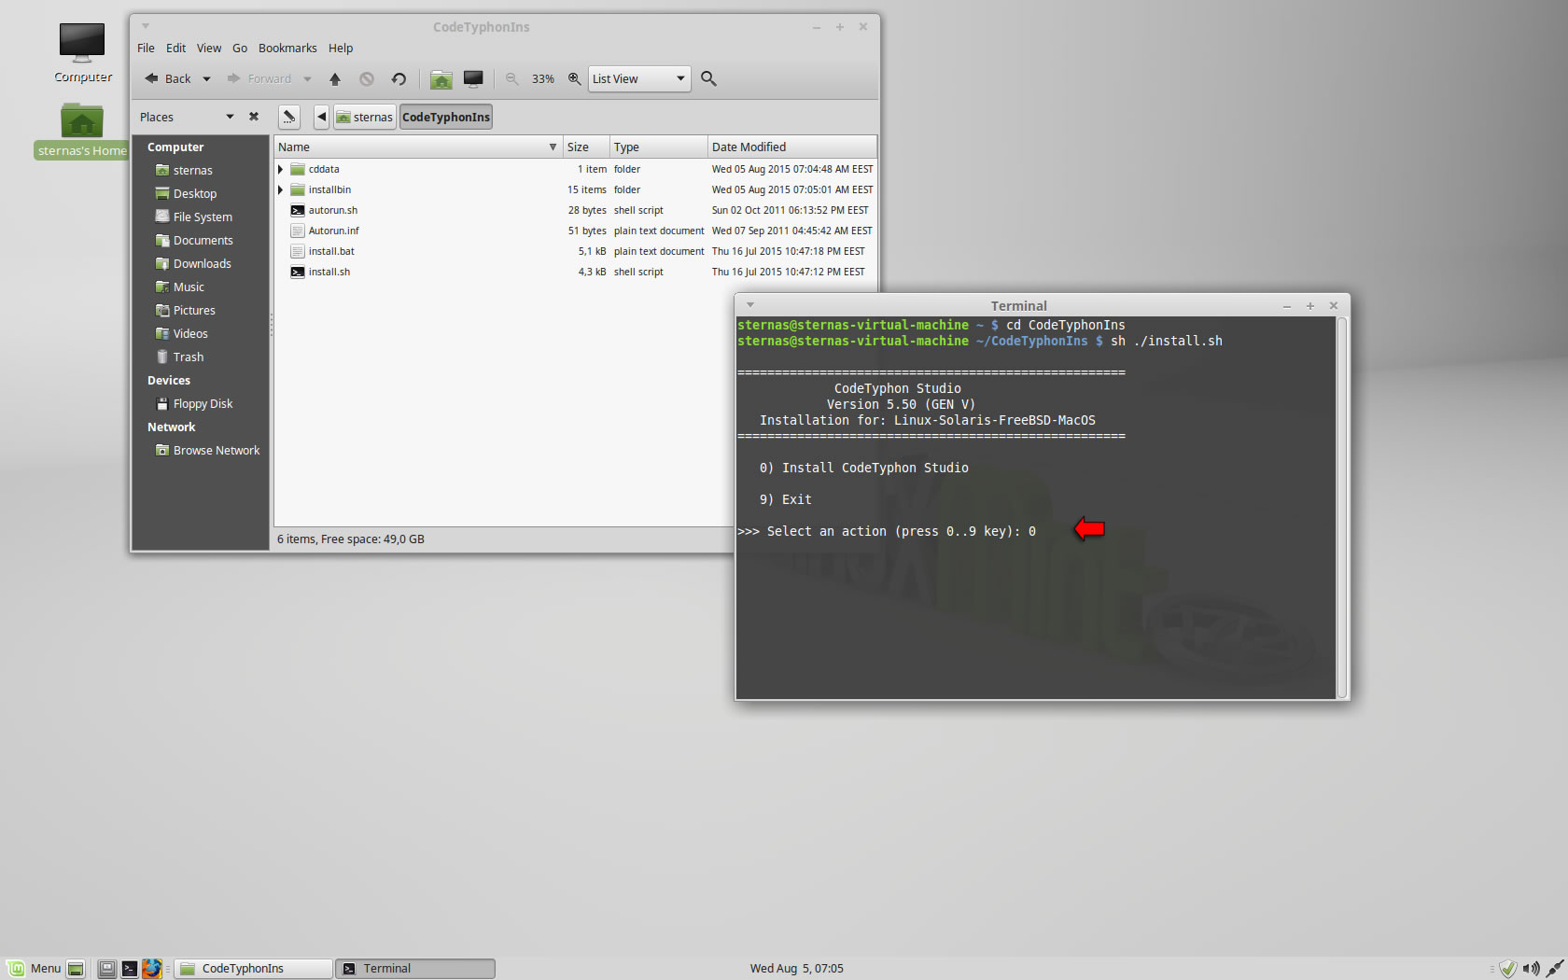Select the installbin folder icon
This screenshot has height=980, width=1568.
[x=298, y=189]
